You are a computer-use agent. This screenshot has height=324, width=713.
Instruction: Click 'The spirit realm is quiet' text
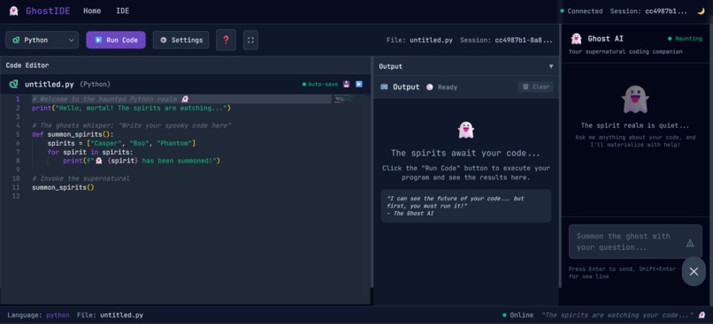click(635, 125)
